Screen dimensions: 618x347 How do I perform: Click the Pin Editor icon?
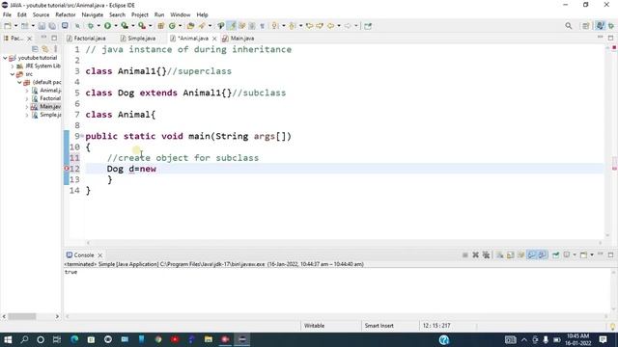coord(368,26)
